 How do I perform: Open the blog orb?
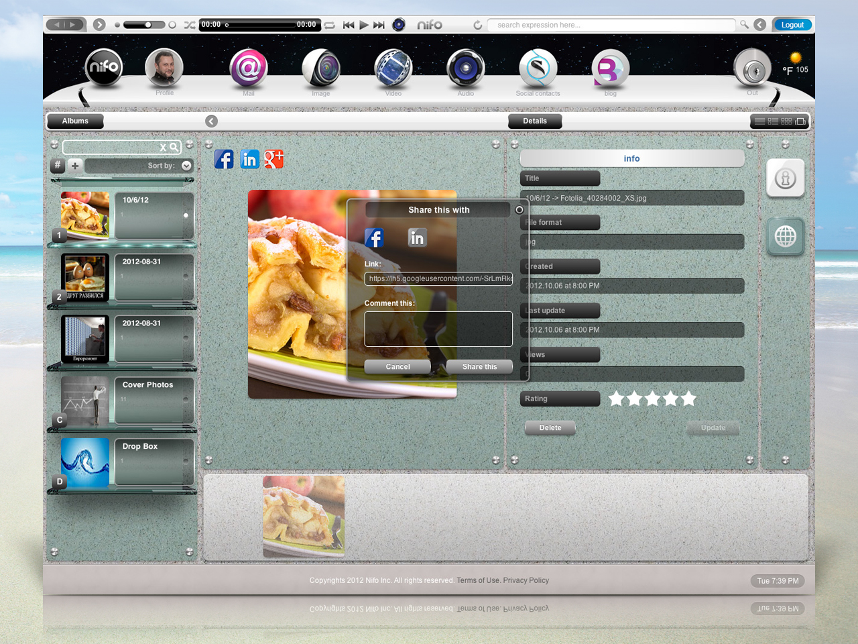coord(610,68)
